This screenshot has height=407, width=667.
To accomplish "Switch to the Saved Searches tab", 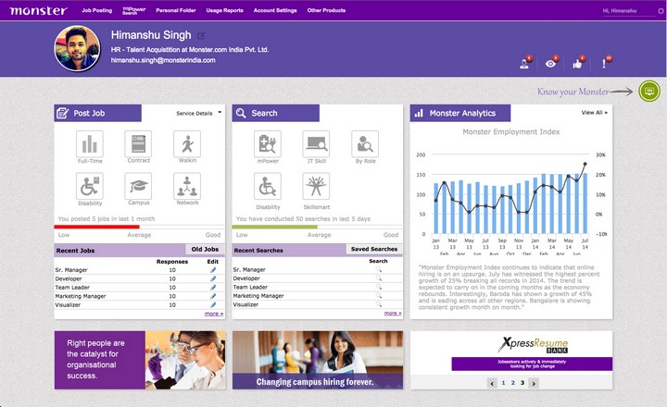I will click(x=374, y=249).
